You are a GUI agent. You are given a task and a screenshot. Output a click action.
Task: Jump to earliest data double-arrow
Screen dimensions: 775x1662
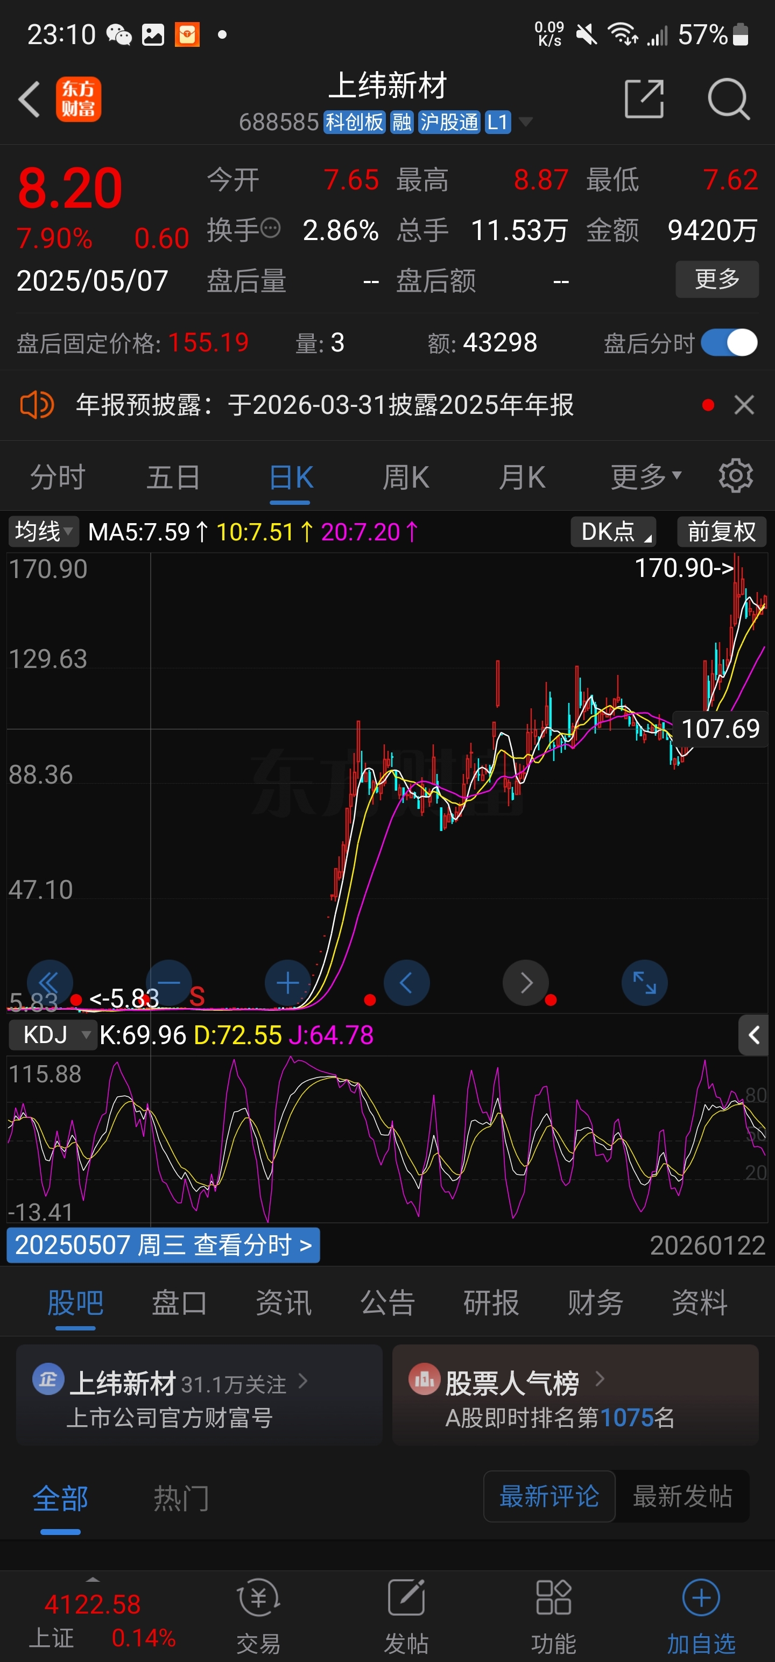click(x=50, y=983)
